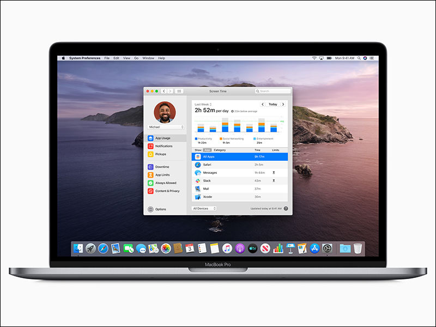This screenshot has width=436, height=327.
Task: Open the Window menu
Action: click(x=148, y=58)
